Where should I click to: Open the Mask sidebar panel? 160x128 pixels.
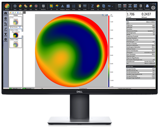pyautogui.click(x=5, y=19)
